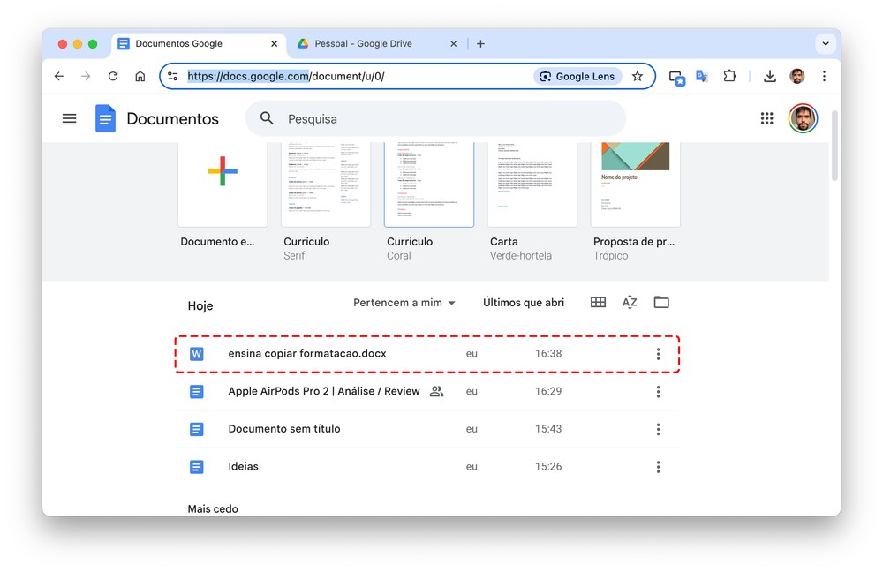Click the Google Lens button
The height and width of the screenshot is (572, 883).
pyautogui.click(x=577, y=77)
